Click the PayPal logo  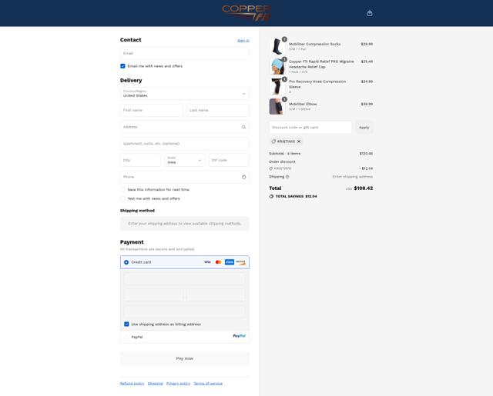point(239,336)
